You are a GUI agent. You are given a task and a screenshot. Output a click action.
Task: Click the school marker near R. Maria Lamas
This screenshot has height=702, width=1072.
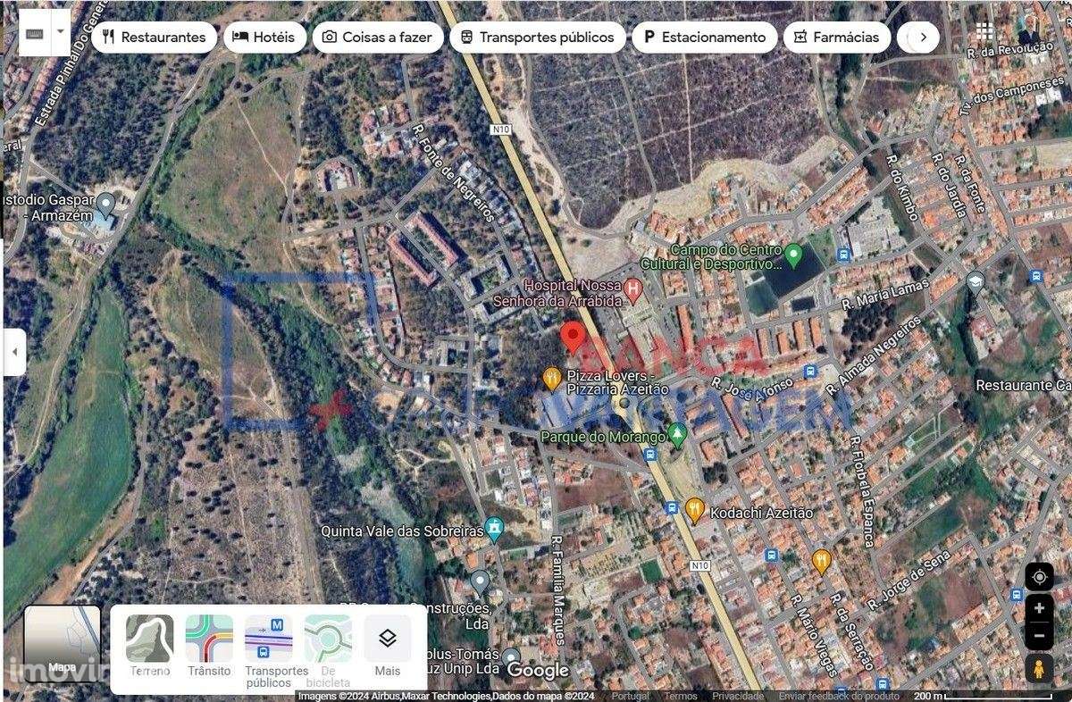pyautogui.click(x=976, y=283)
